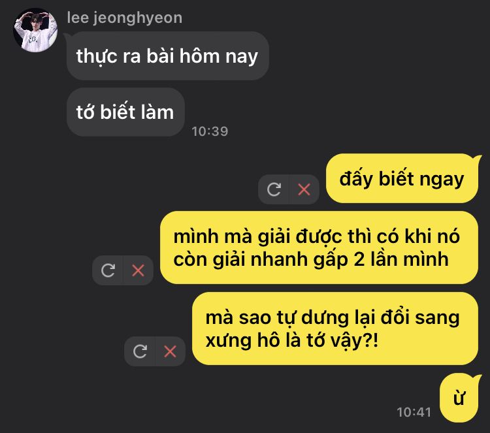Tap the short 'ừ' reply bubble
490x433 pixels.
click(x=459, y=398)
